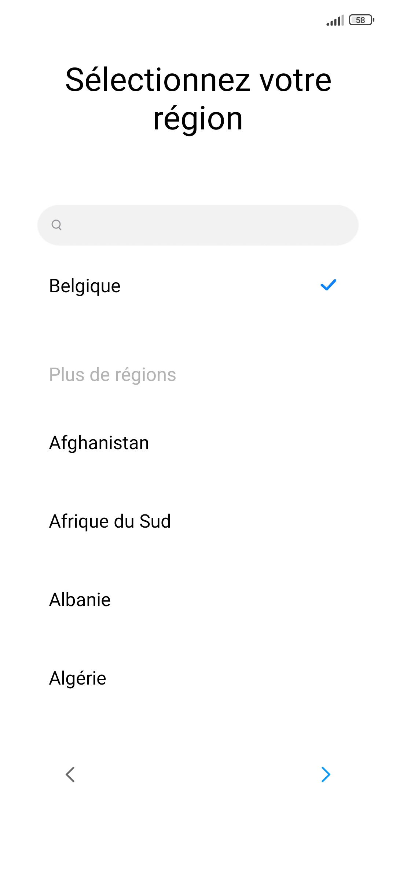Choose Afghanistan from the region list
This screenshot has width=396, height=880.
point(99,443)
